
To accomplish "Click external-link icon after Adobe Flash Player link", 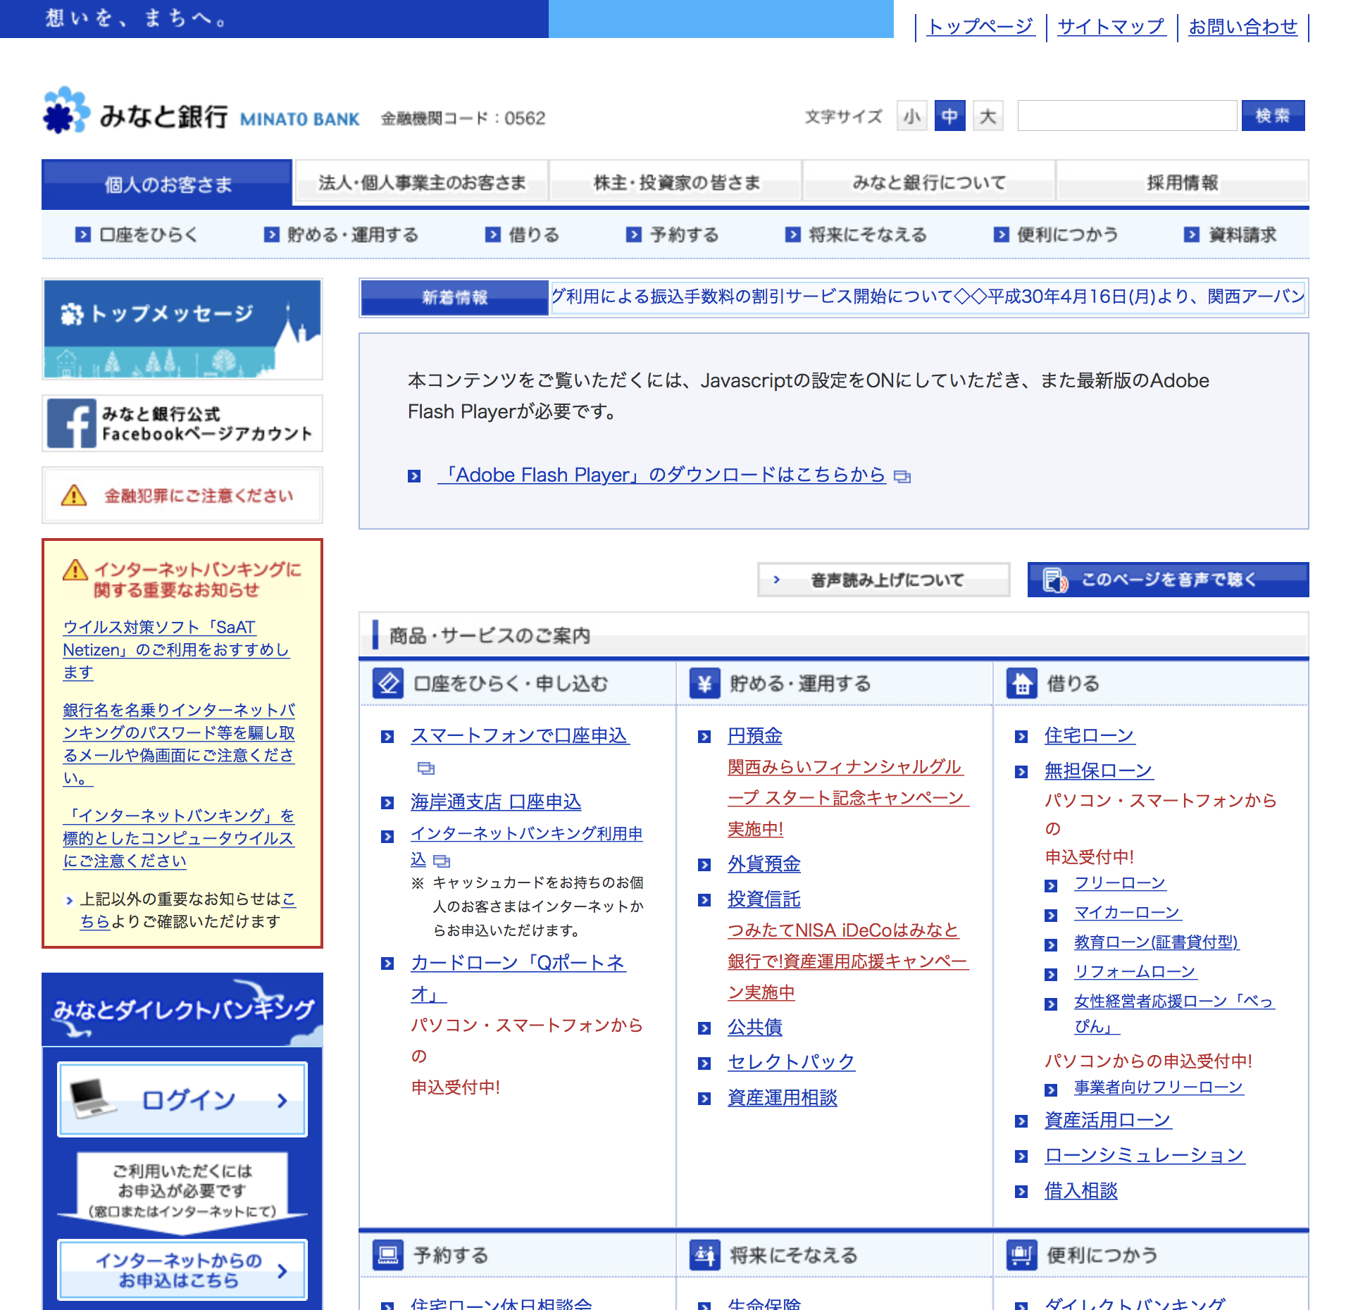I will click(902, 477).
